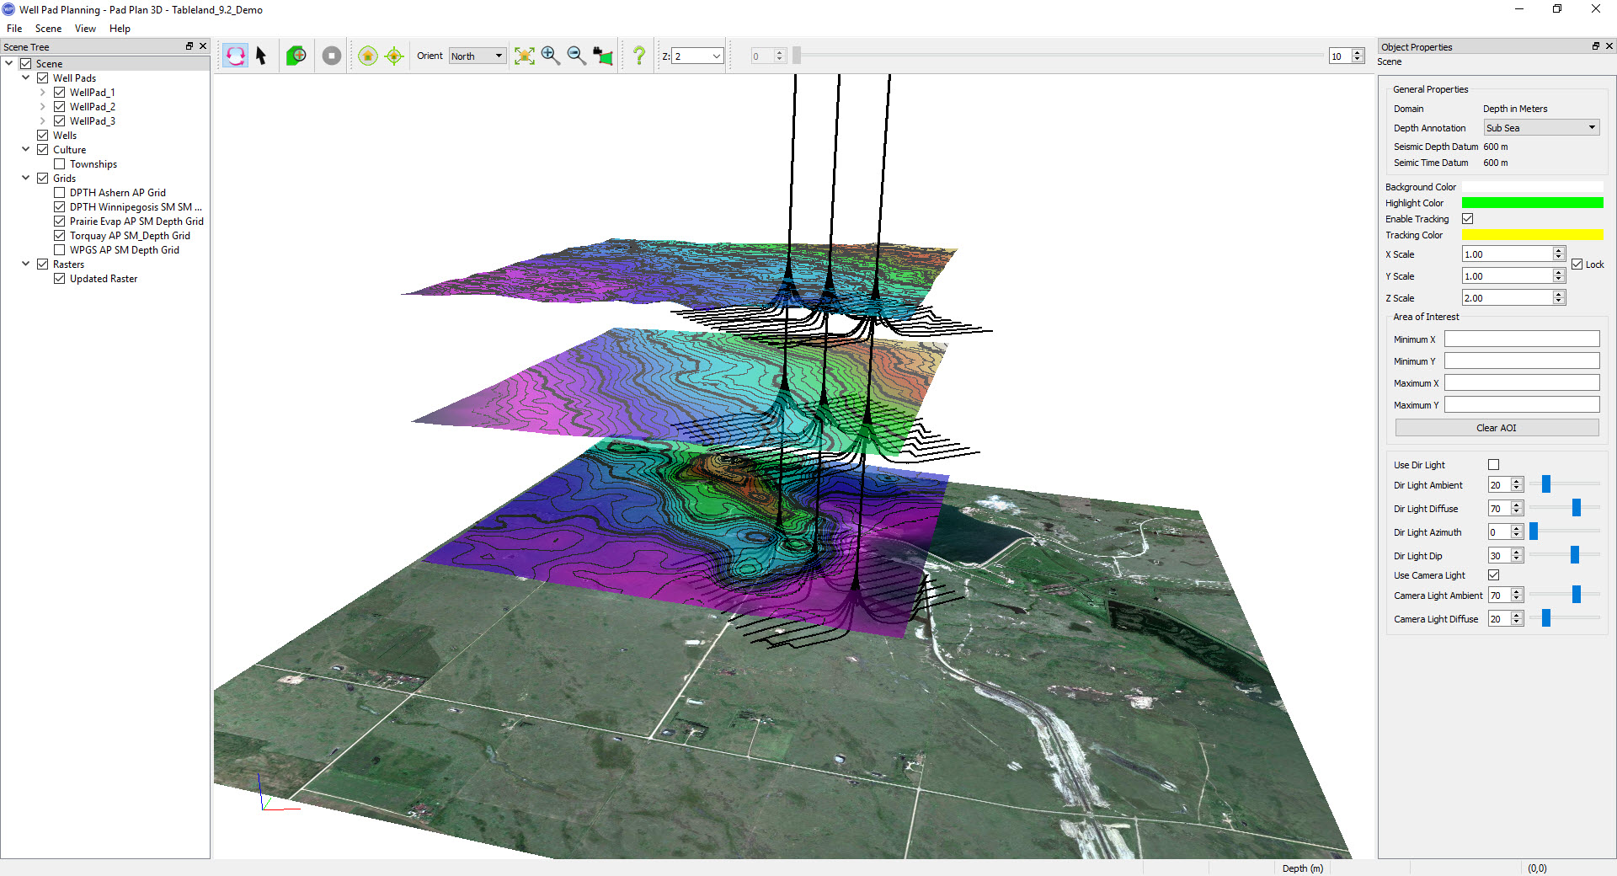Open the Scene menu
The width and height of the screenshot is (1617, 876).
point(48,29)
